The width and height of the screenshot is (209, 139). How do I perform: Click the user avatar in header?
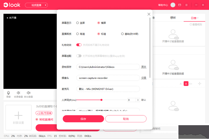[x=173, y=5]
